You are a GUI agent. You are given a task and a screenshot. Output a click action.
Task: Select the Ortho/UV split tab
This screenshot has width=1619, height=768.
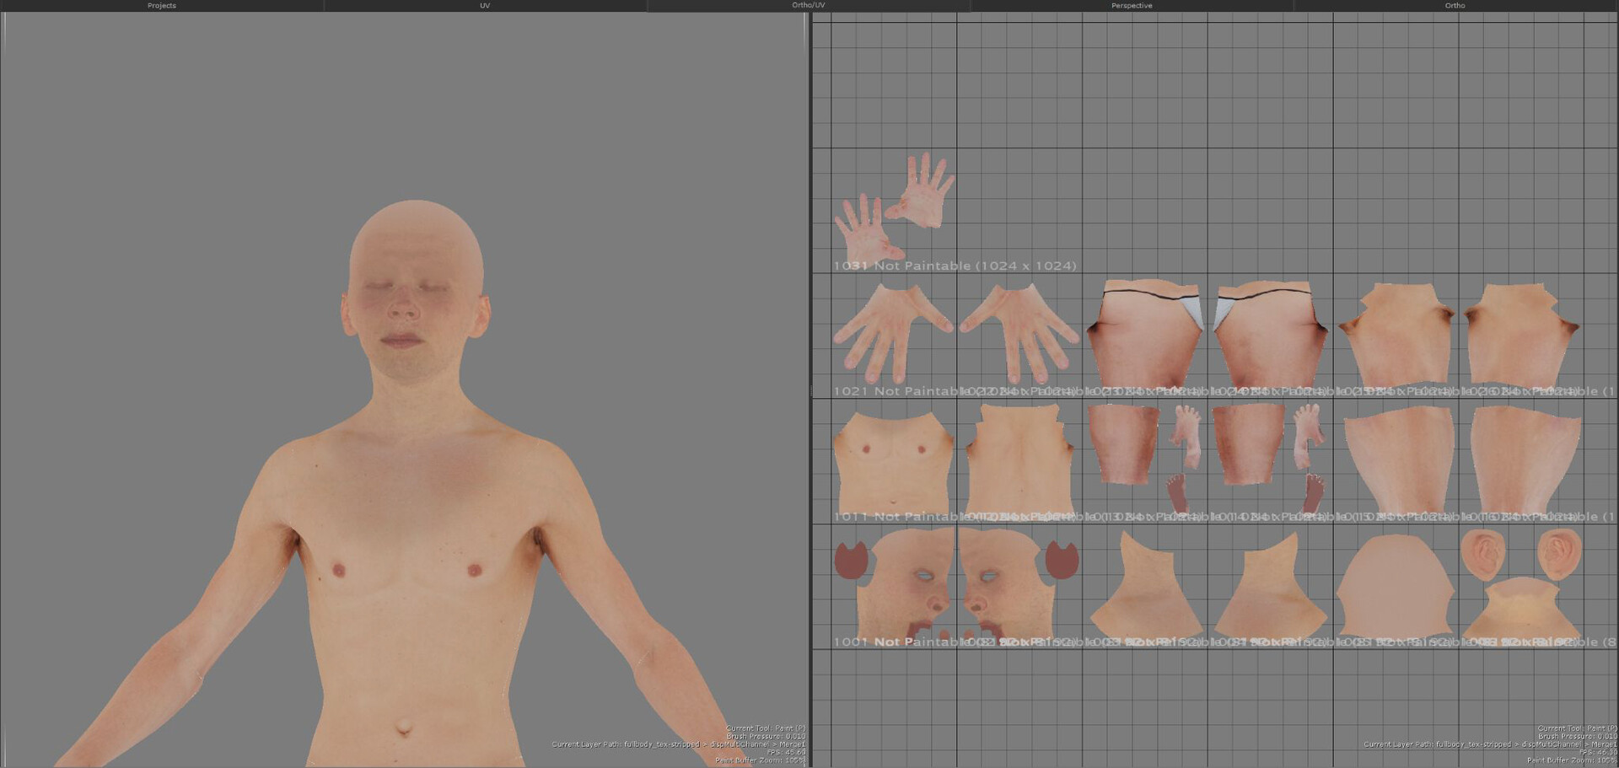(x=808, y=5)
